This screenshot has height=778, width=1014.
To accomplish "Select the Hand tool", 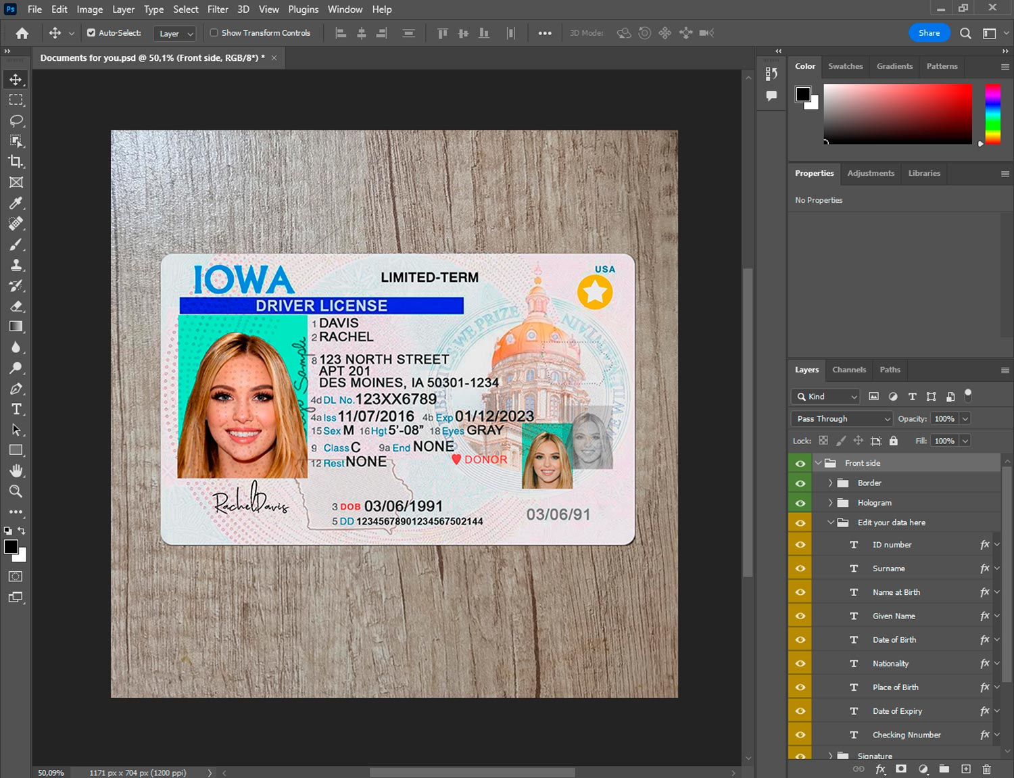I will [16, 470].
